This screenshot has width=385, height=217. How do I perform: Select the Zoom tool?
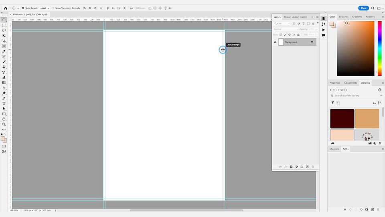pyautogui.click(x=4, y=125)
